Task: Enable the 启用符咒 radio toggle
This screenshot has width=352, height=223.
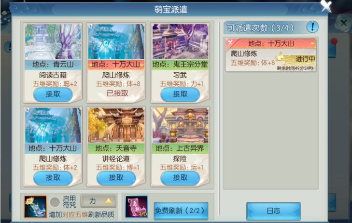Action: coord(55,202)
